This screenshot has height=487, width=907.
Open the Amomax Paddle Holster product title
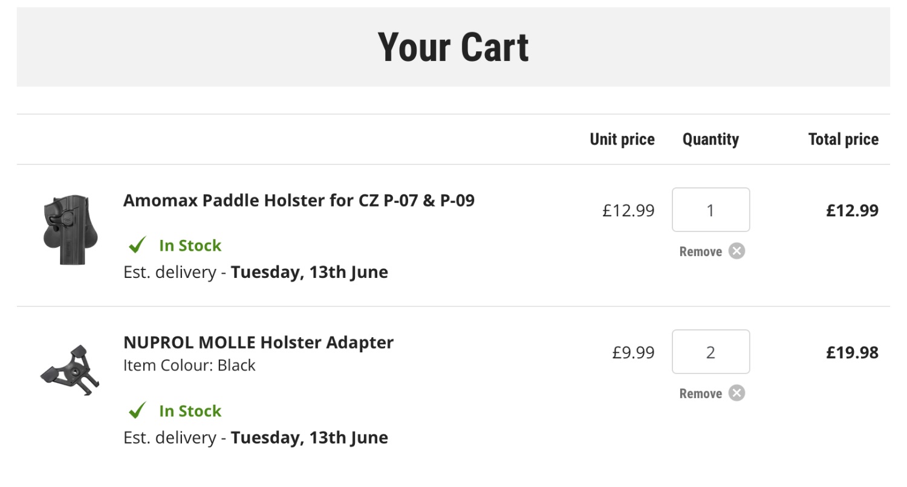[x=299, y=200]
